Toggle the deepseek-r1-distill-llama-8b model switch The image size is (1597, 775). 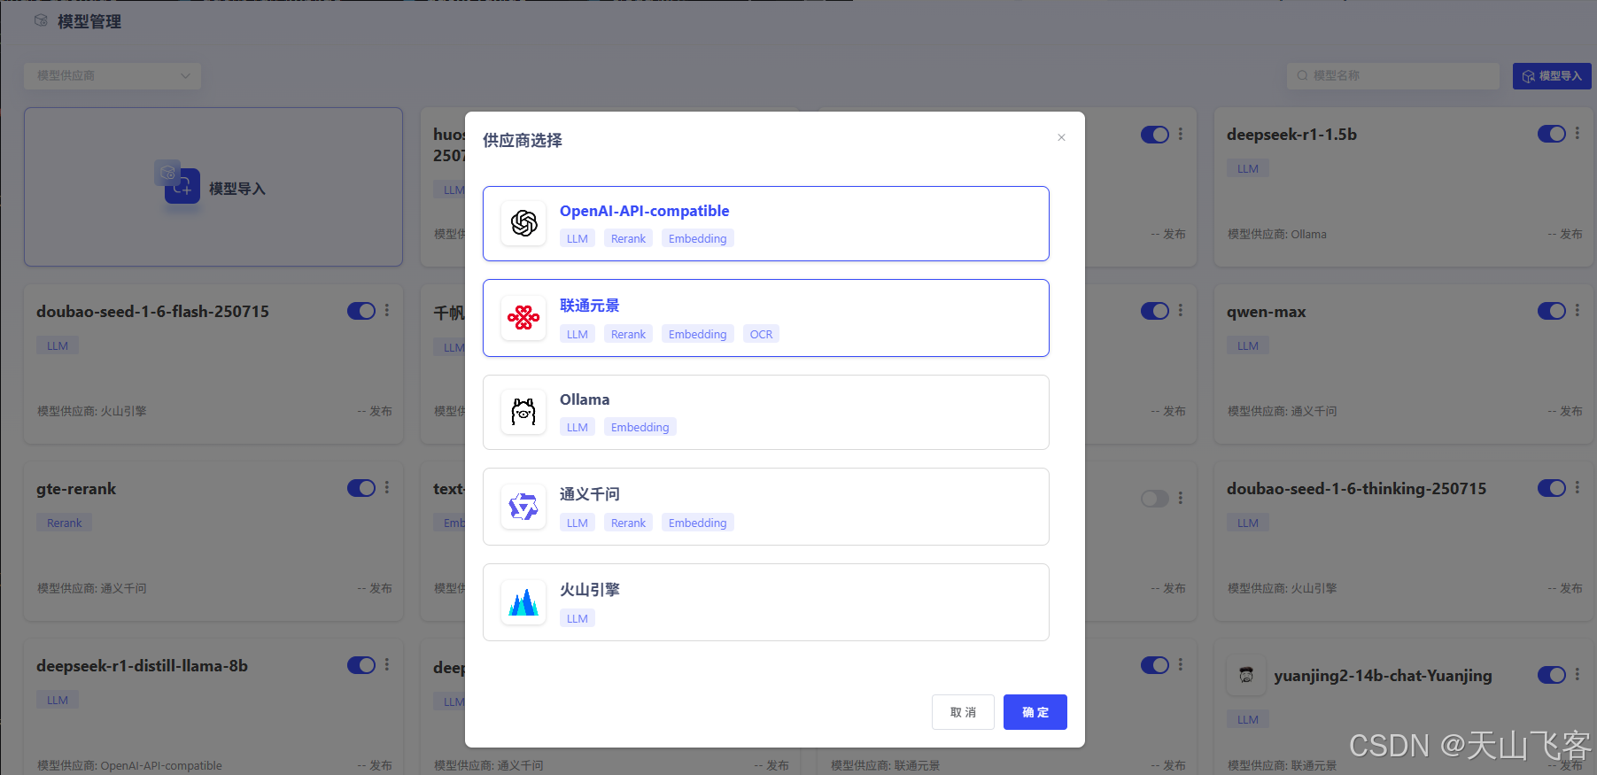tap(361, 665)
